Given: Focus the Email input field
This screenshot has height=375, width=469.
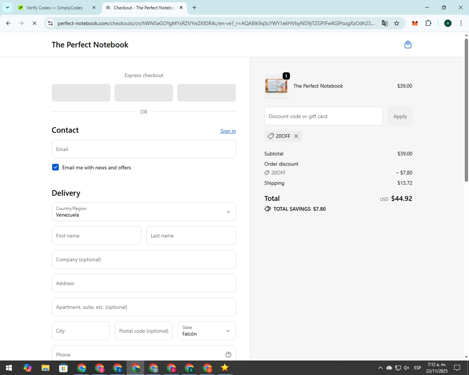Looking at the screenshot, I should point(144,149).
